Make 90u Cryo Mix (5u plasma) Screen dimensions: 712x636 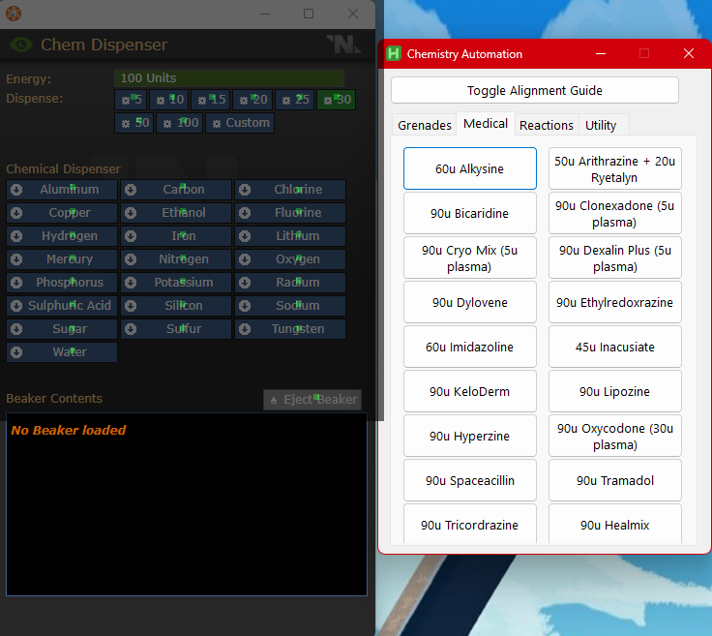tap(470, 257)
